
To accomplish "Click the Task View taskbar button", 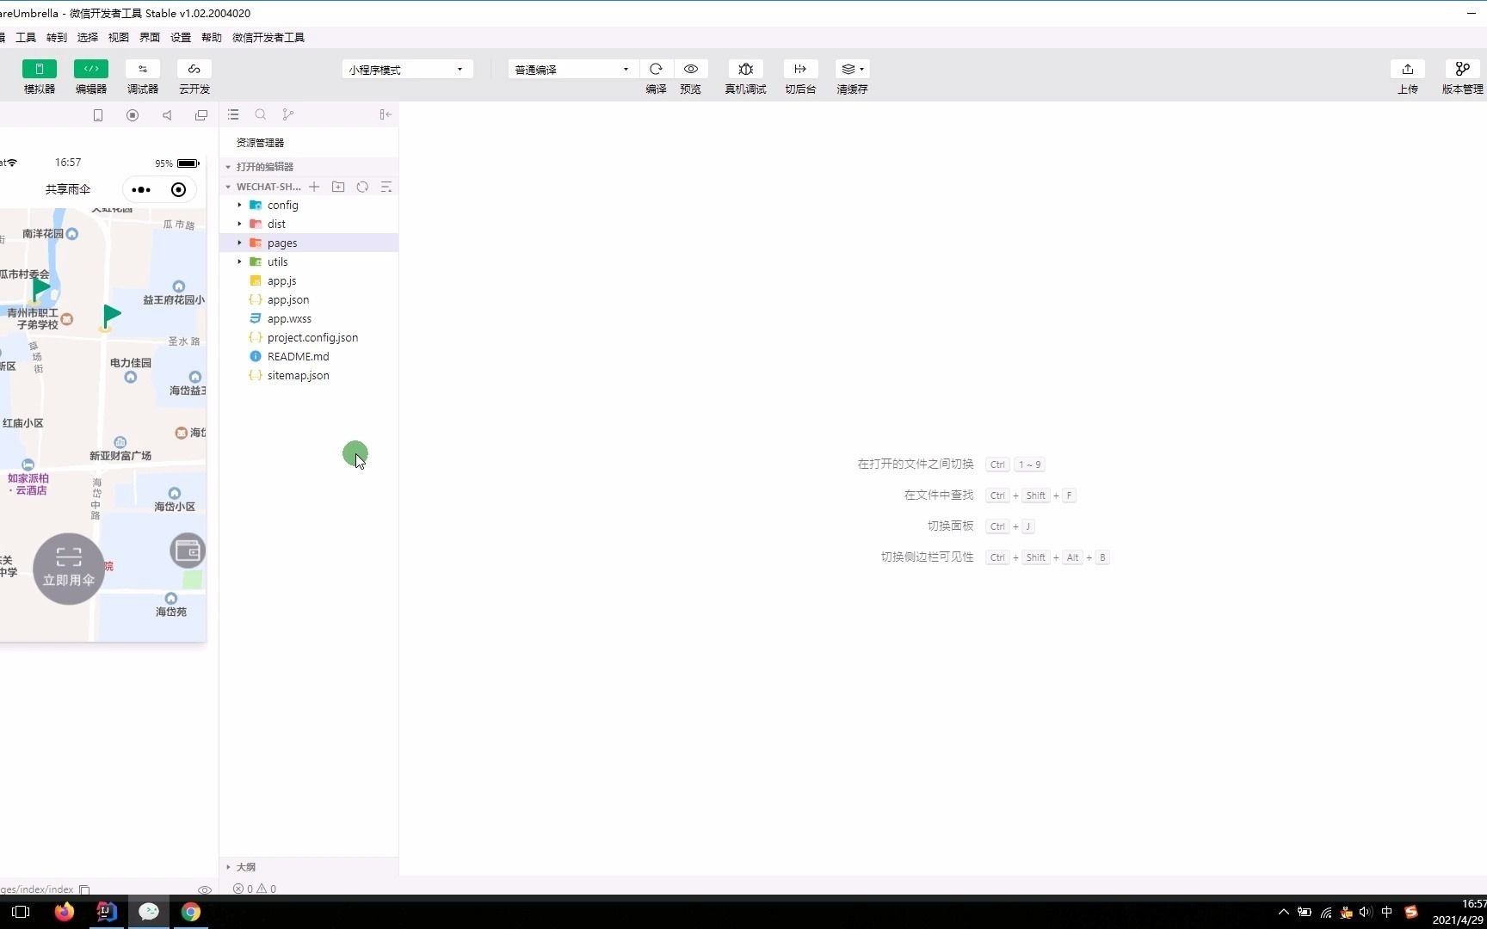I will [22, 912].
